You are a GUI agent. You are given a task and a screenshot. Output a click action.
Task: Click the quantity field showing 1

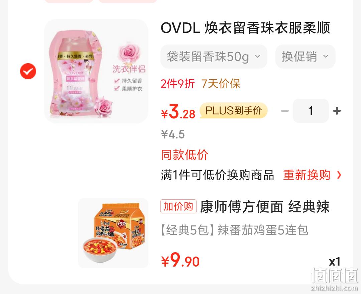[311, 111]
